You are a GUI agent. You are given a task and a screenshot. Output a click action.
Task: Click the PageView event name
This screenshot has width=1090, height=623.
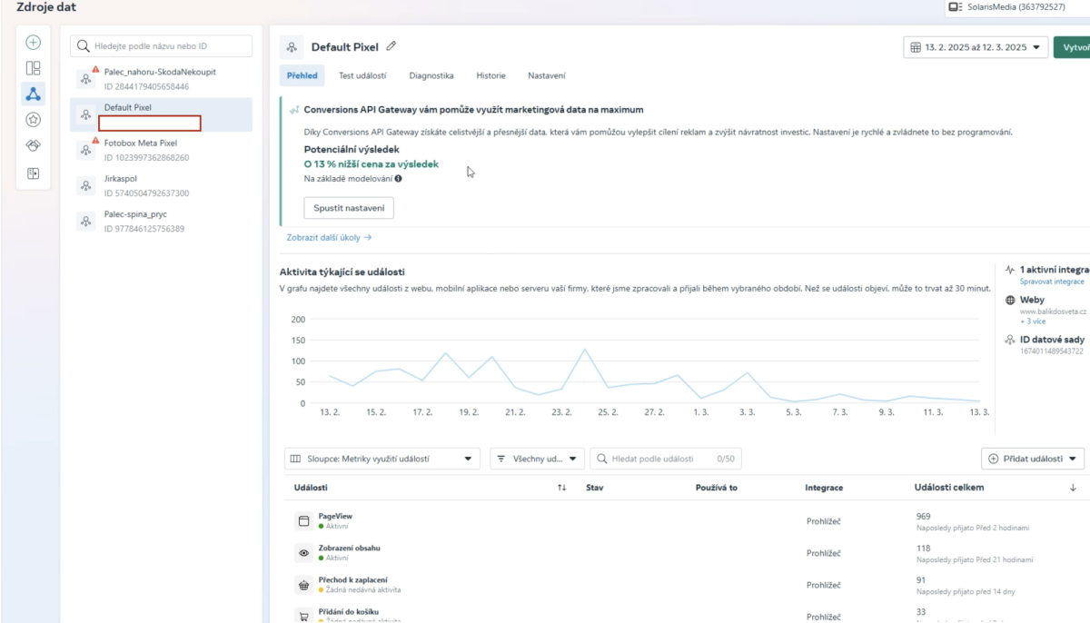(x=335, y=516)
